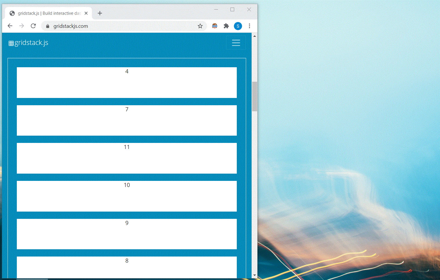
Task: Open the Chrome profile avatar S
Action: [x=238, y=26]
